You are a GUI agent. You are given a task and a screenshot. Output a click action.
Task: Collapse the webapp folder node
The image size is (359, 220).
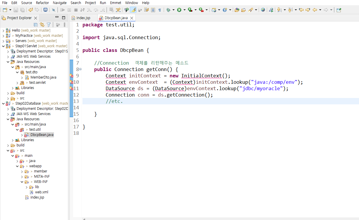pos(17,166)
